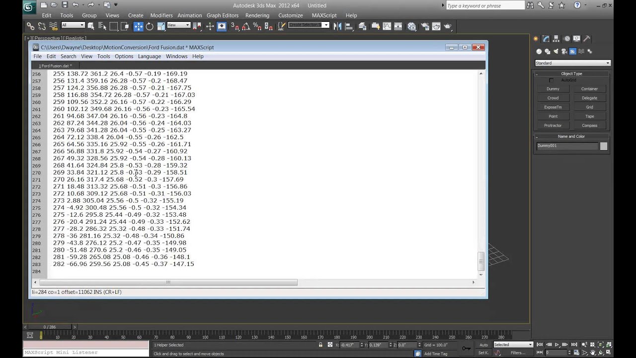The image size is (636, 358).
Task: Select the Select and Link tool
Action: coord(31,26)
